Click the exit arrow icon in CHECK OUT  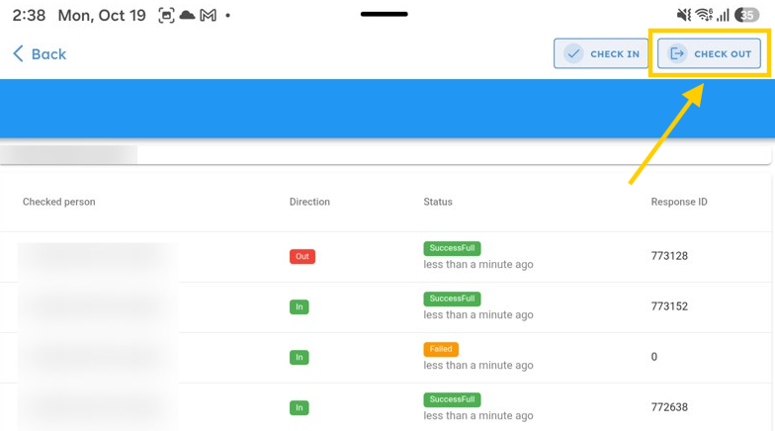click(677, 53)
